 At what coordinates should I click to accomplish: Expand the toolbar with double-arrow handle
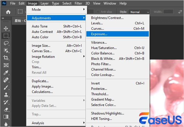(x=3, y=18)
